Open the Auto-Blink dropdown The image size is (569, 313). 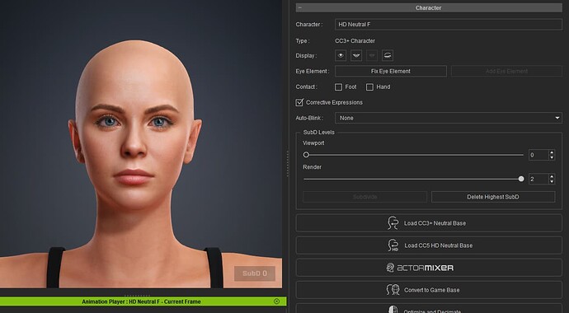click(x=448, y=118)
